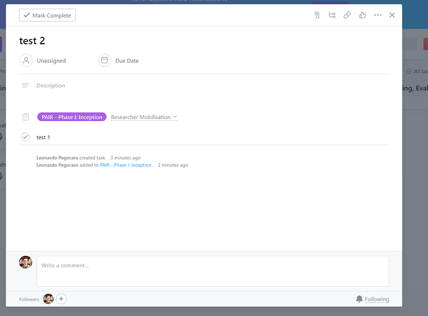Open subtask test 1
This screenshot has height=316, width=428.
click(x=43, y=137)
